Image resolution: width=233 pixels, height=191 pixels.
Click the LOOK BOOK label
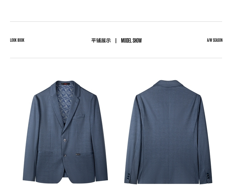(17, 40)
